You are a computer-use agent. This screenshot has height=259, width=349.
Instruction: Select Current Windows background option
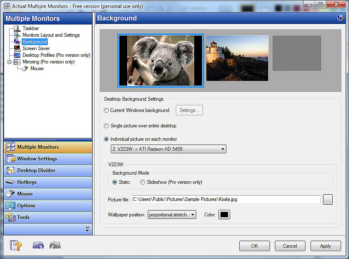tap(106, 110)
